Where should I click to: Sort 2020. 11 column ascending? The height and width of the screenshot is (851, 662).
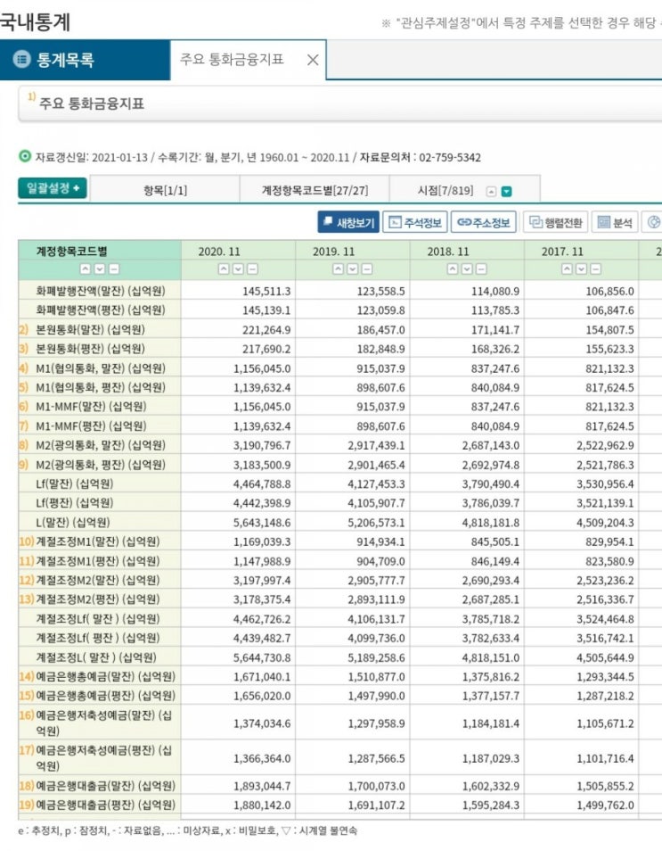click(x=224, y=269)
